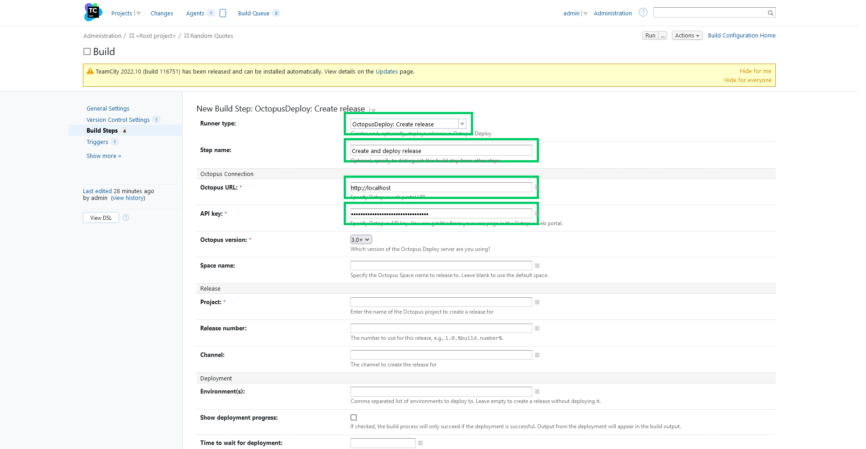
Task: Click the warning icon in update banner
Action: coord(90,71)
